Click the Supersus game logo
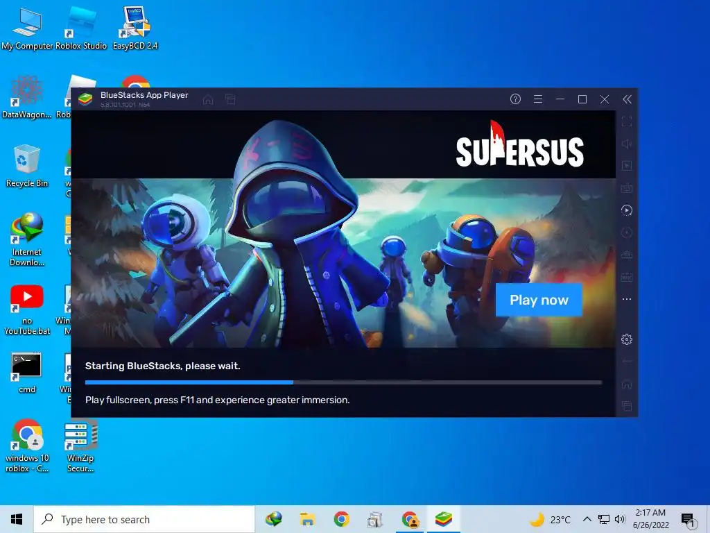 point(520,145)
